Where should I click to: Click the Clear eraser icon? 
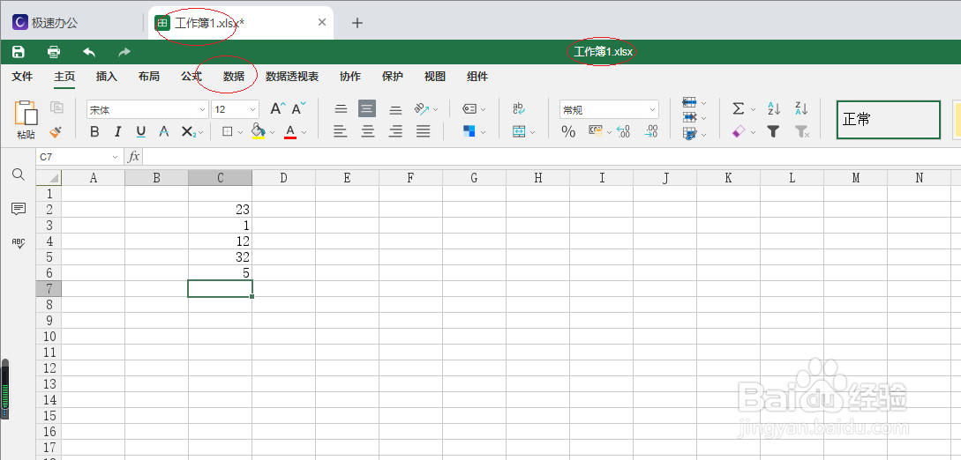point(739,131)
